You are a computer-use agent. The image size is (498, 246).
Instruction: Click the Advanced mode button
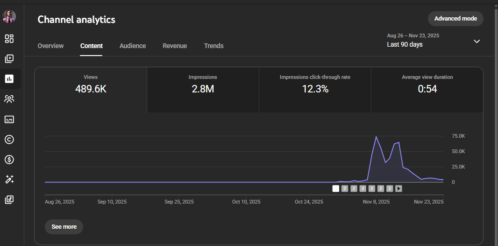[x=455, y=19]
